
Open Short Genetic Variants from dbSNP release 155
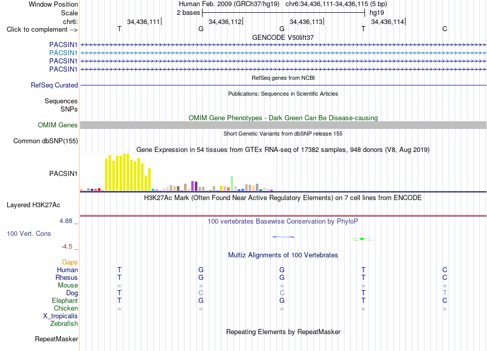coord(283,134)
